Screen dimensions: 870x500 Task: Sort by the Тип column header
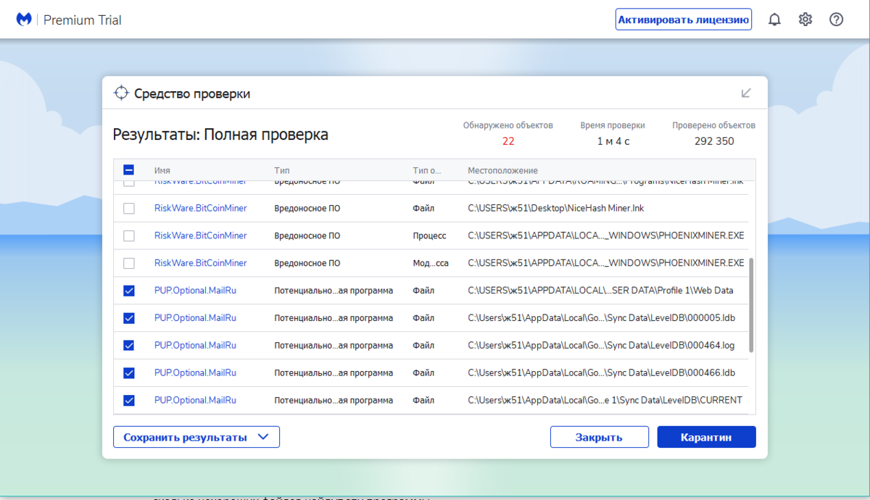click(282, 170)
